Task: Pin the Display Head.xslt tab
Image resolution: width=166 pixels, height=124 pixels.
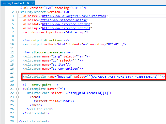Action: 28,3
